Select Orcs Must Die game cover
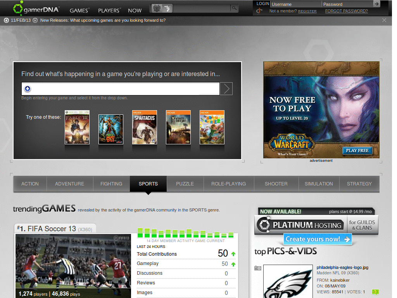397x298 pixels. [111, 129]
